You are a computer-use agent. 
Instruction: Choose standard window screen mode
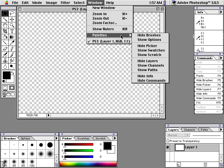4,94
